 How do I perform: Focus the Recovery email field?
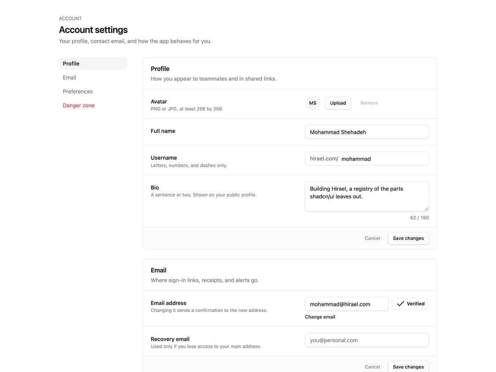(366, 340)
